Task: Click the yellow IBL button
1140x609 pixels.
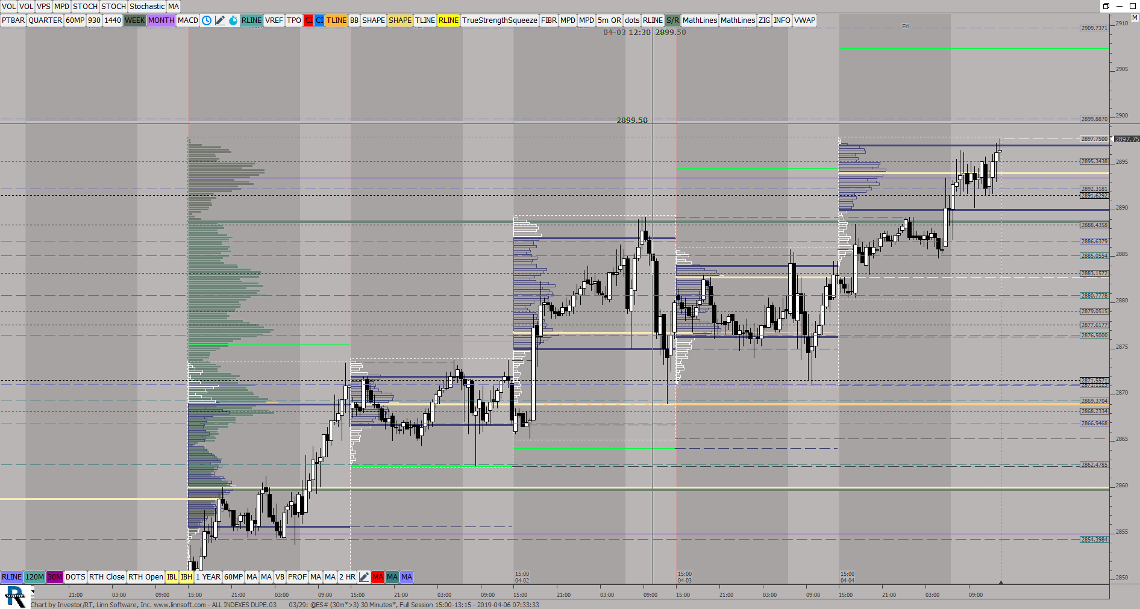Action: (x=172, y=577)
